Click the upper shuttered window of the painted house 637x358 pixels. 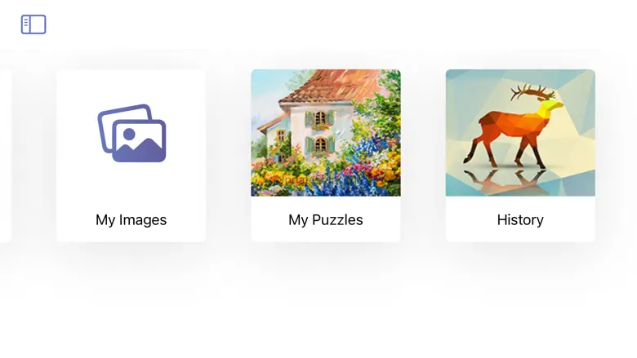320,118
